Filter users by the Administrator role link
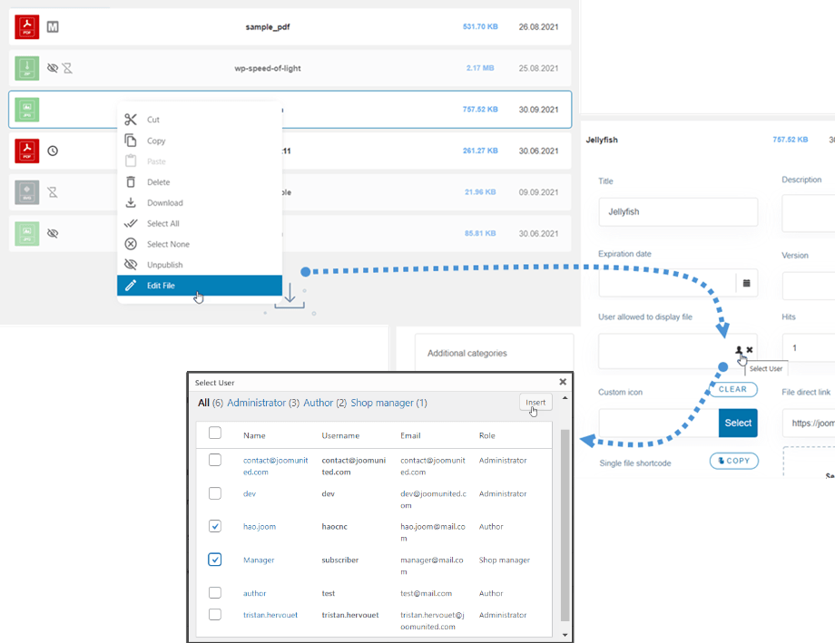The height and width of the screenshot is (643, 835). click(x=256, y=403)
